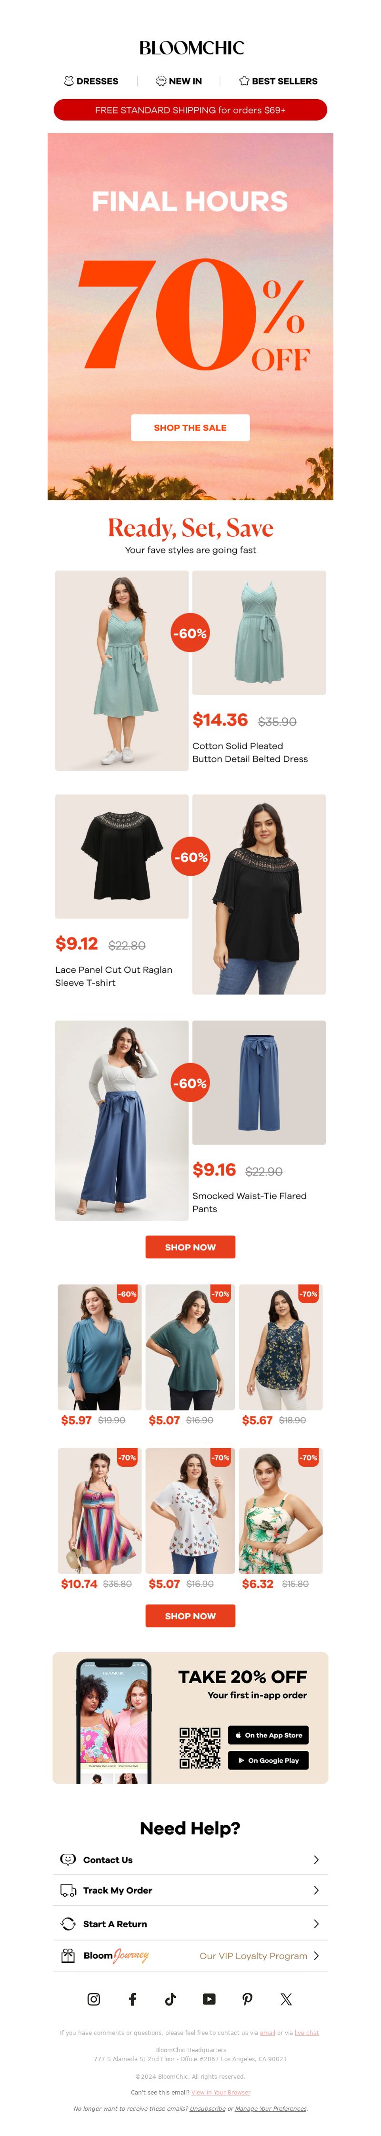The image size is (381, 2136).
Task: Open the Facebook social icon
Action: tap(132, 1999)
